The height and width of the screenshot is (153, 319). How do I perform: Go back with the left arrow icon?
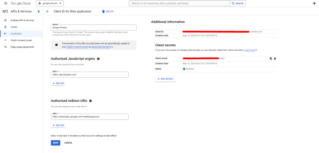point(47,11)
